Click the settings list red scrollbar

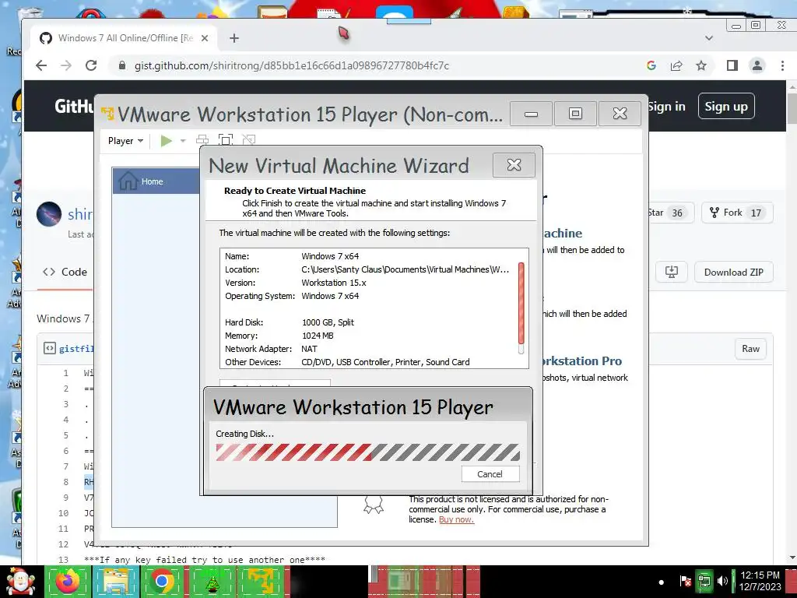click(x=521, y=303)
